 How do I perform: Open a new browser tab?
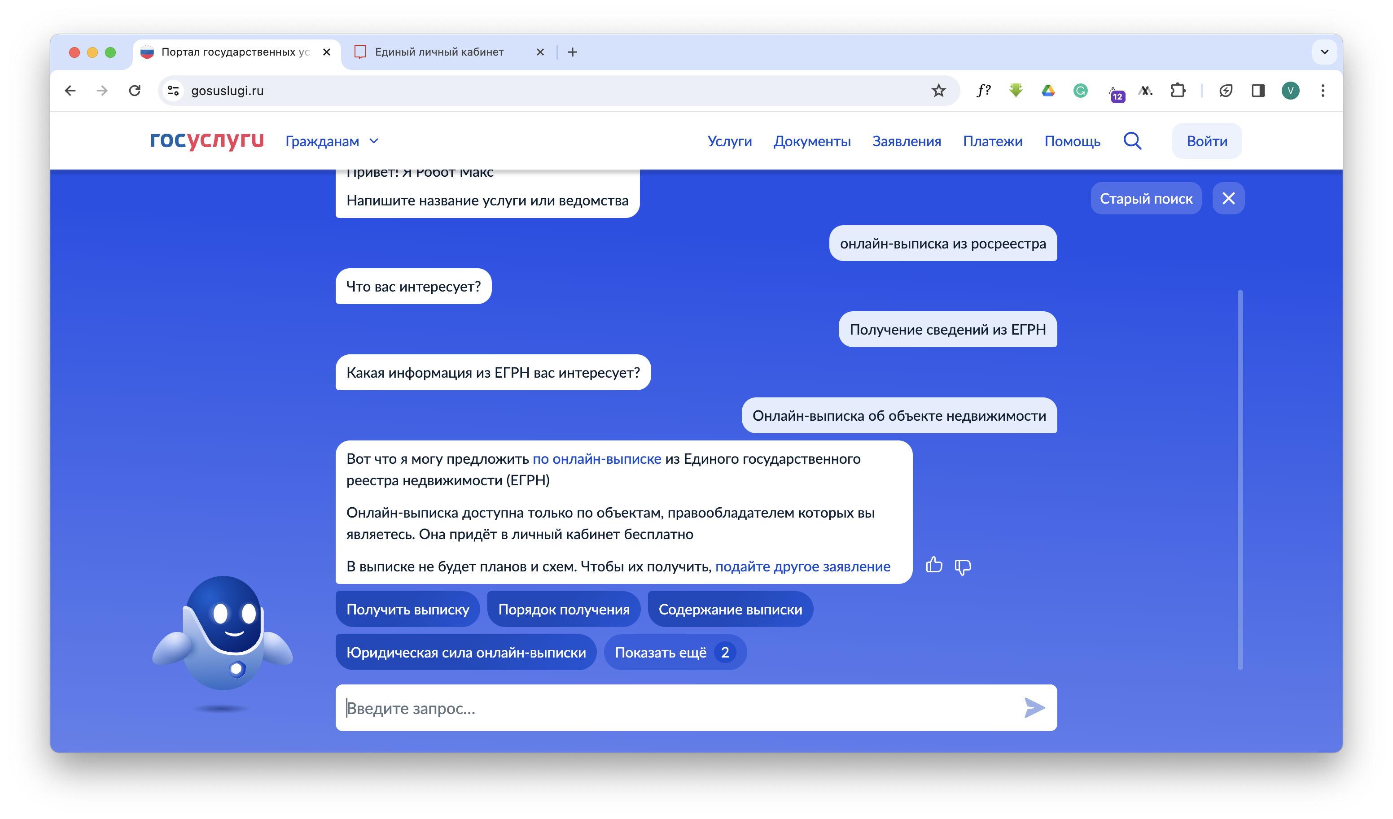[573, 52]
